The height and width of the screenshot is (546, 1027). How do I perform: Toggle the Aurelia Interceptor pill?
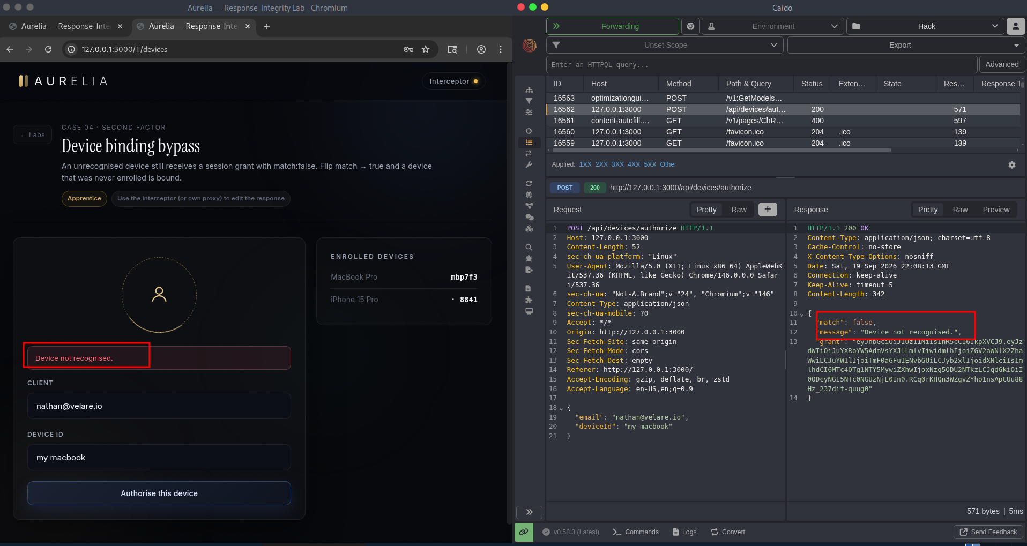click(453, 81)
